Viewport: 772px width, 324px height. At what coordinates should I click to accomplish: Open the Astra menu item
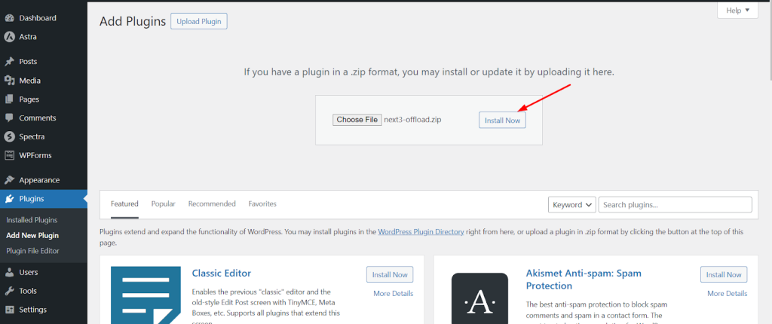click(28, 37)
